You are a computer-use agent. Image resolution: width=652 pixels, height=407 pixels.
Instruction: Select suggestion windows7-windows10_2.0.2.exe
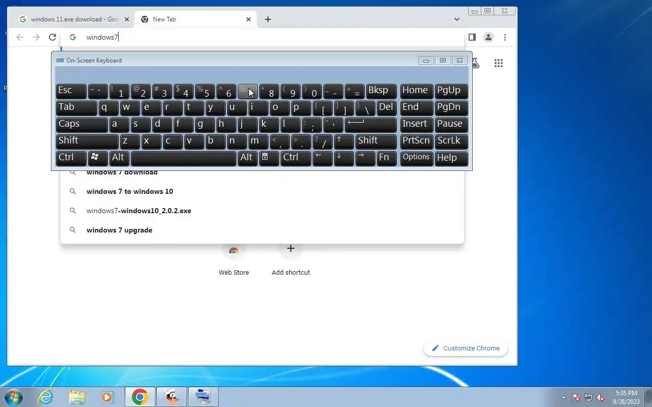coord(262,211)
